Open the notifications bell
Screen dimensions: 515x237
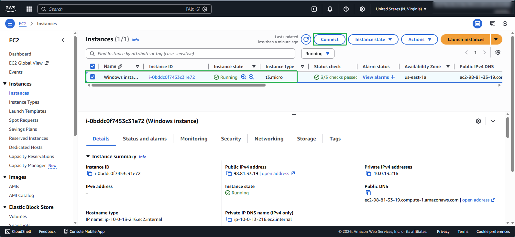click(330, 9)
